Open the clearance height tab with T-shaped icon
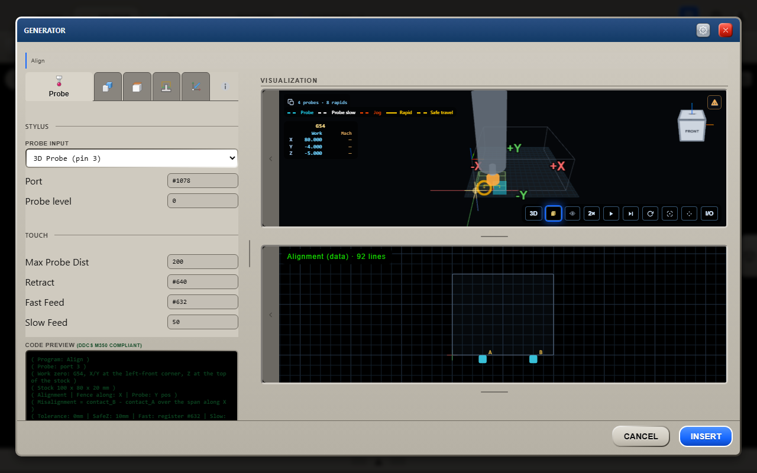This screenshot has width=757, height=473. 166,86
